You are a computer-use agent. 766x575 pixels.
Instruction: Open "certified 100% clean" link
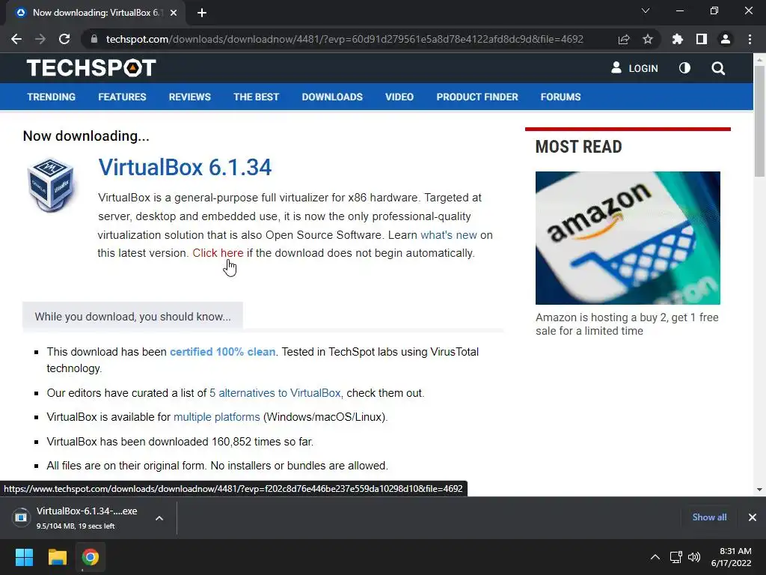222,352
